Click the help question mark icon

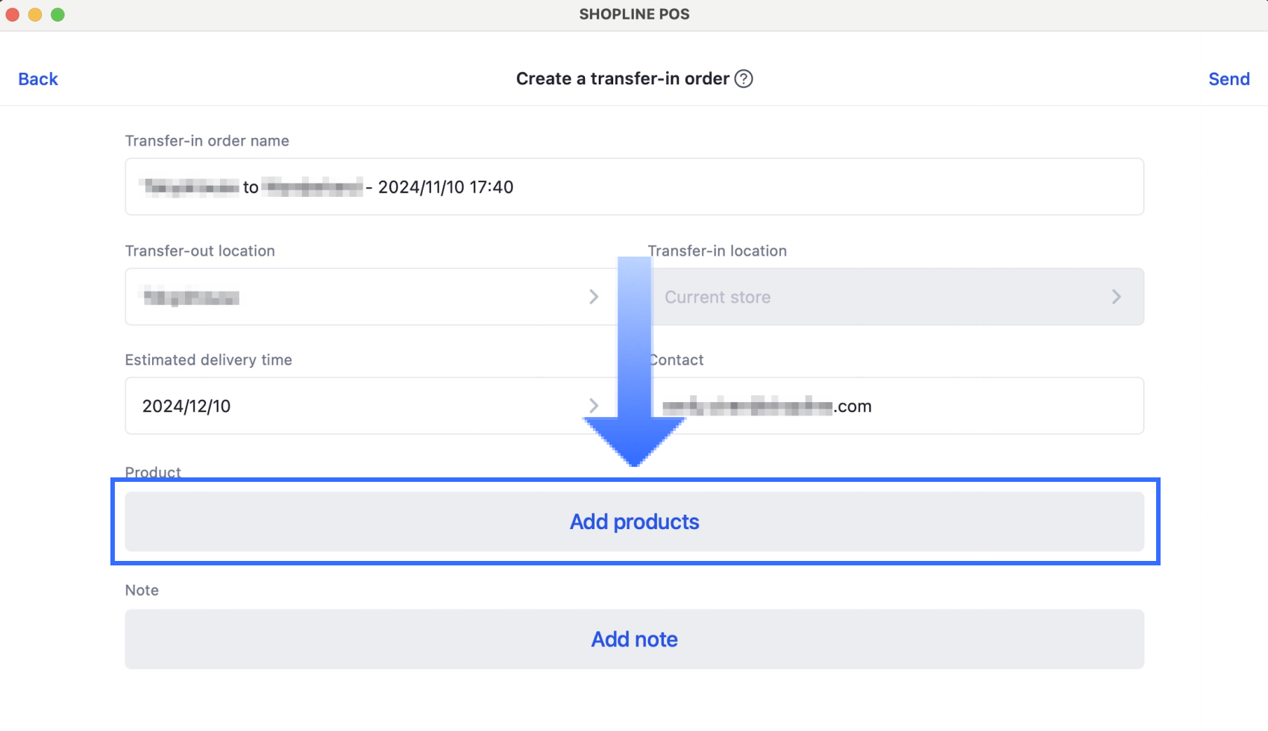click(x=744, y=79)
